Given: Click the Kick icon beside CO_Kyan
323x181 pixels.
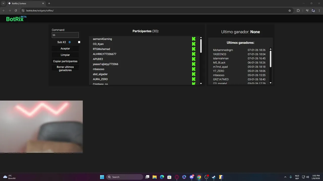Looking at the screenshot, I should pyautogui.click(x=194, y=44).
